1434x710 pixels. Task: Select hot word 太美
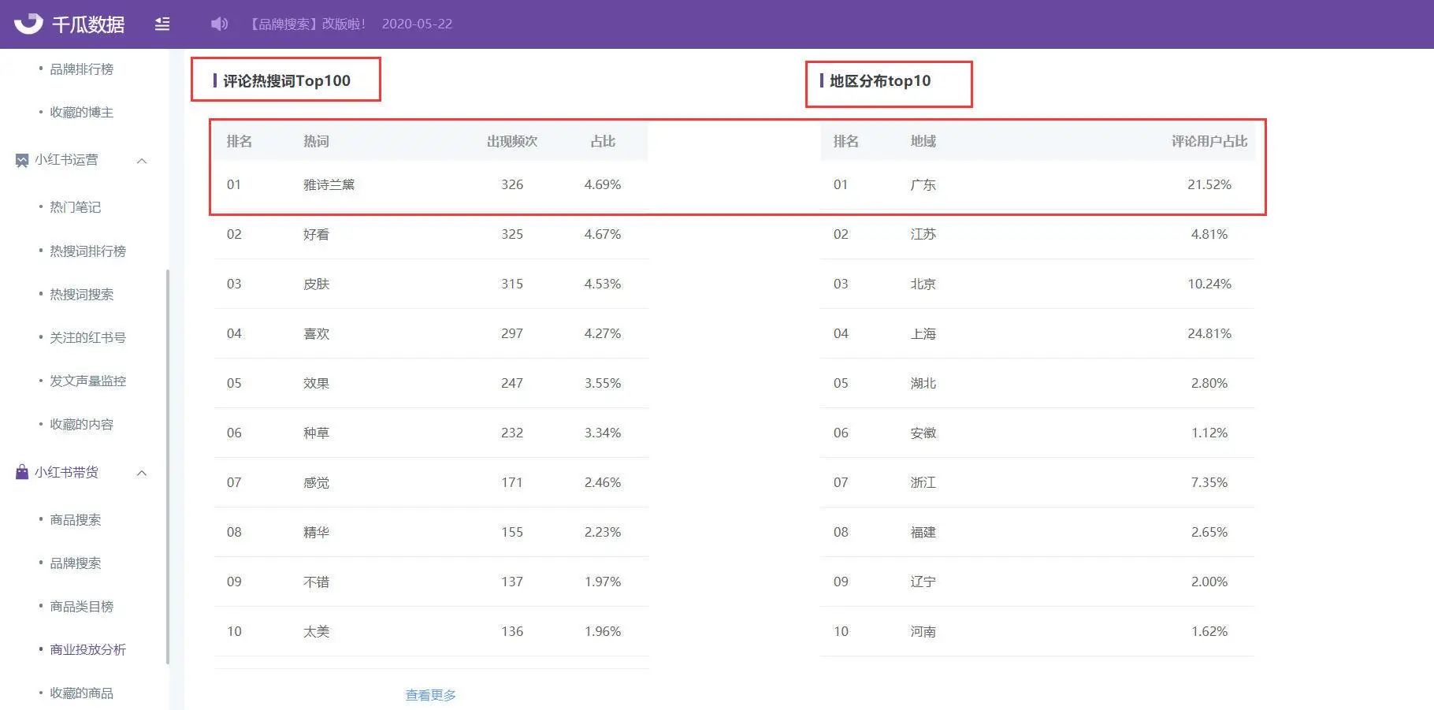click(x=316, y=631)
